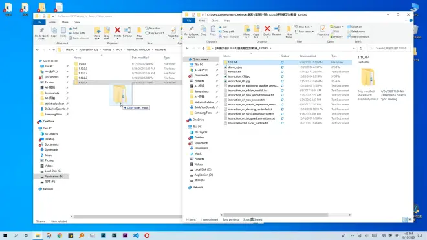427x240 pixels.
Task: Open New item dropdown in left window
Action: pyautogui.click(x=153, y=28)
